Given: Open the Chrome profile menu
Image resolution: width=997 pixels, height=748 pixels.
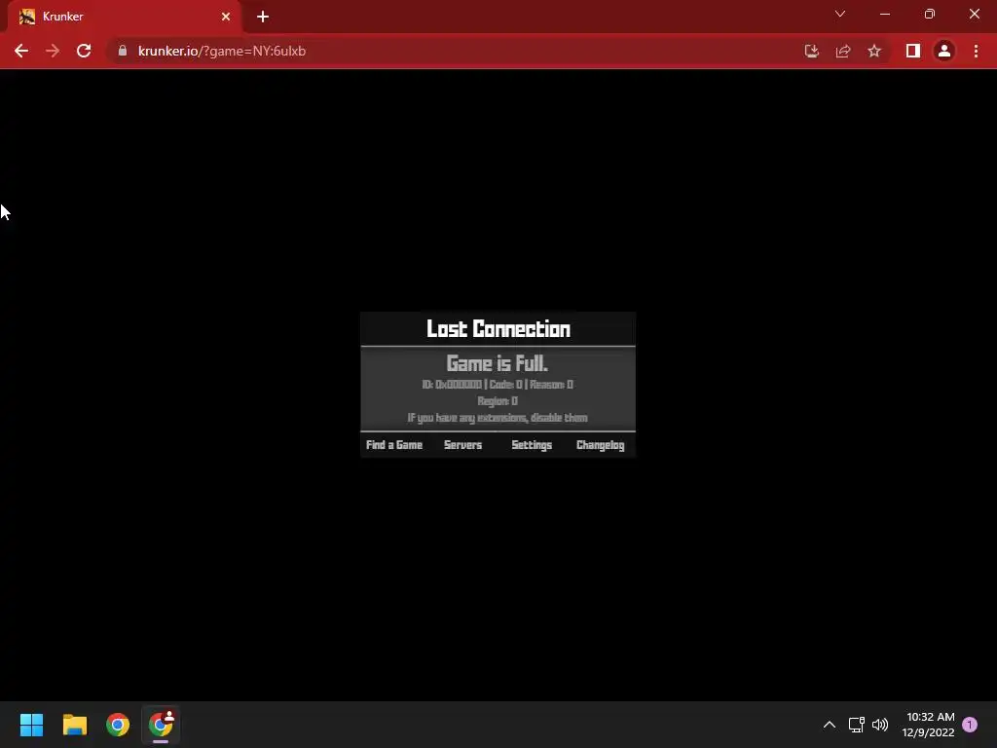Looking at the screenshot, I should coord(944,51).
